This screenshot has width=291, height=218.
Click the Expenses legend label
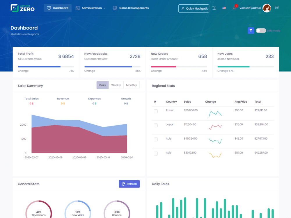pos(95,99)
